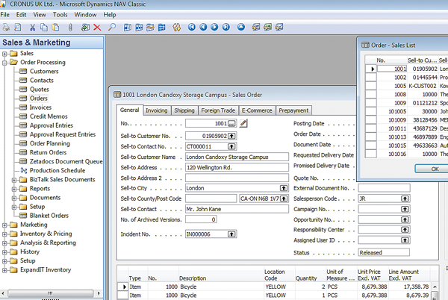Screen dimensions: 448x300
Task: Open the Salesperson Code lookup arrow
Action: (405, 199)
